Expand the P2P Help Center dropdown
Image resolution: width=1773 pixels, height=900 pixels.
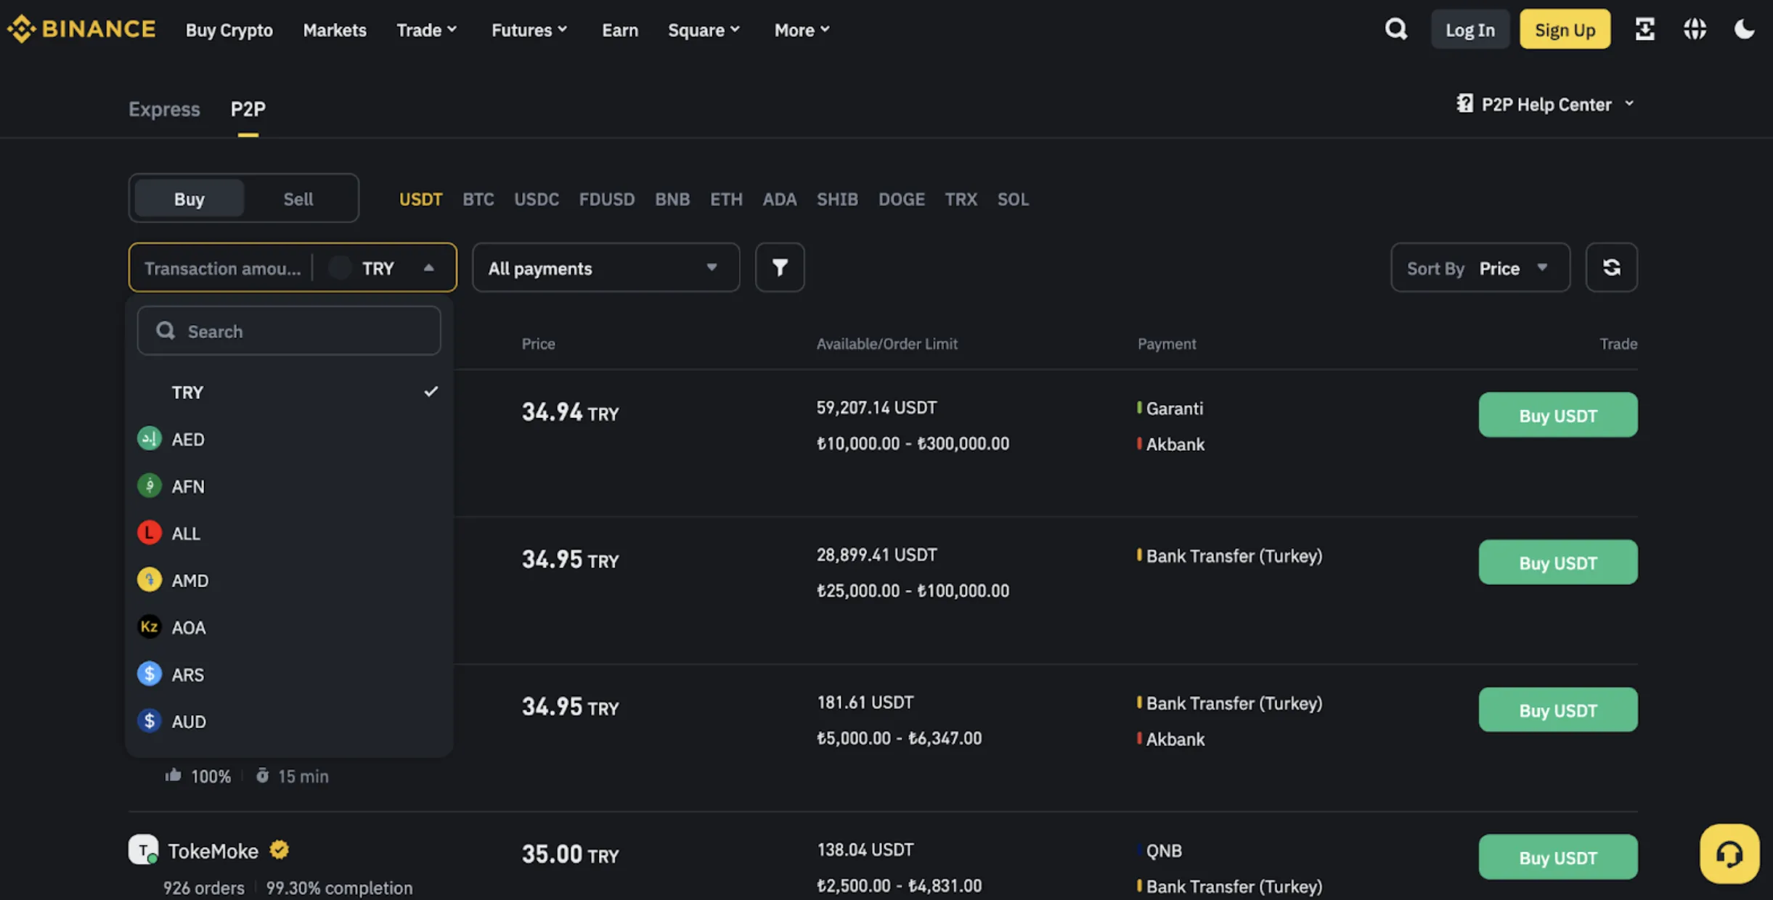click(x=1629, y=104)
